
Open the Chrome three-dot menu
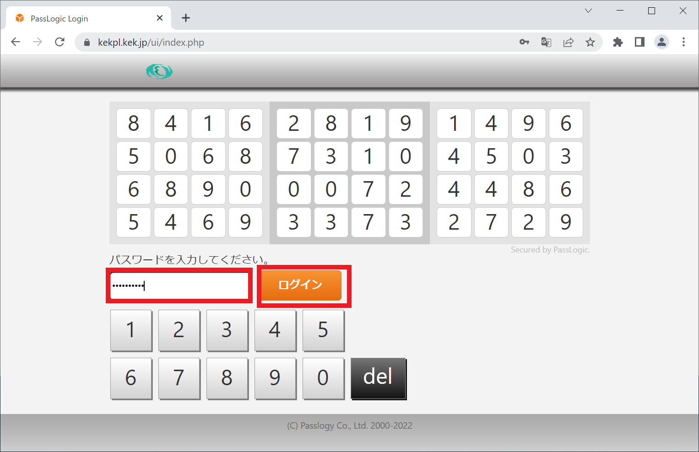[683, 42]
